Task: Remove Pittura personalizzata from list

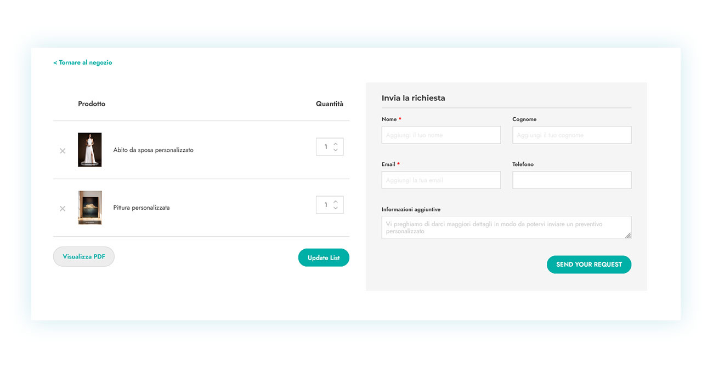Action: pyautogui.click(x=63, y=209)
